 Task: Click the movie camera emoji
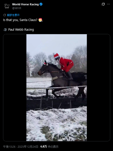pyautogui.click(x=5, y=30)
